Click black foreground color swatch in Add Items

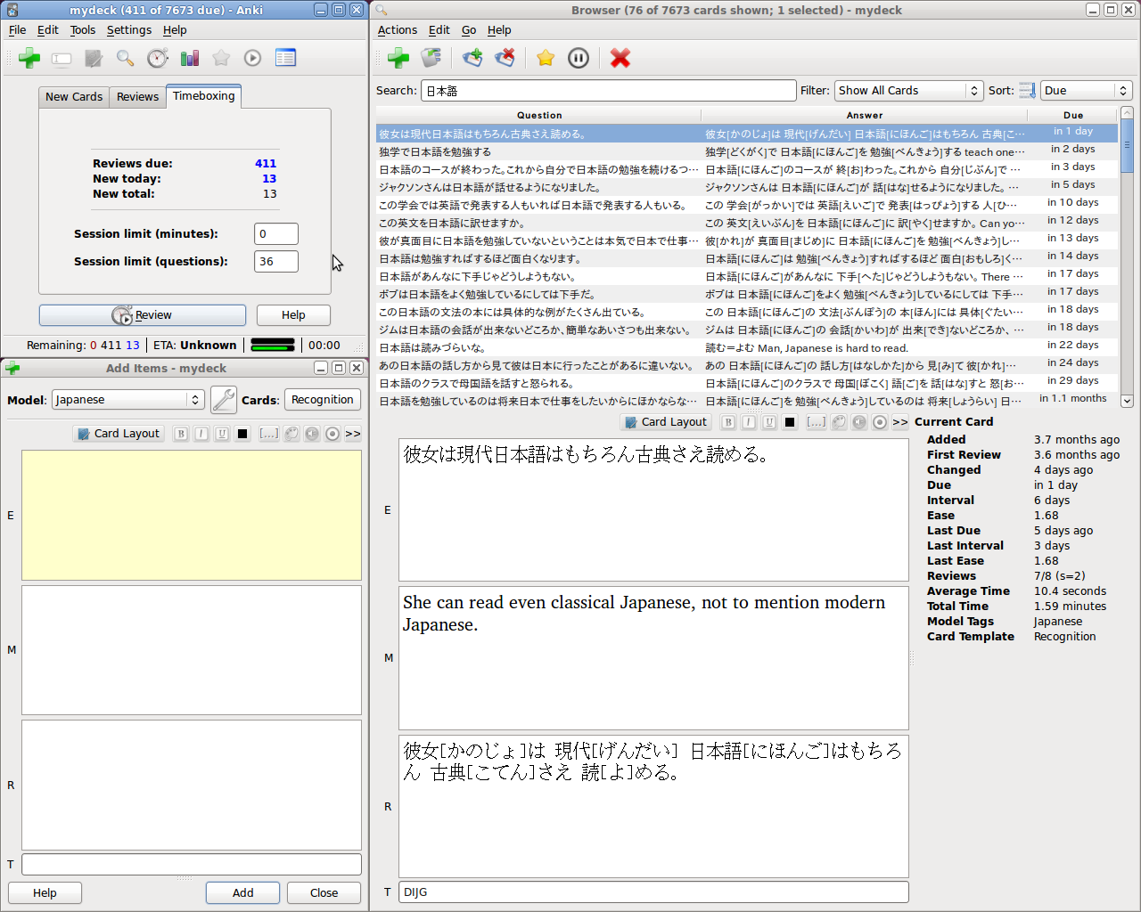242,434
